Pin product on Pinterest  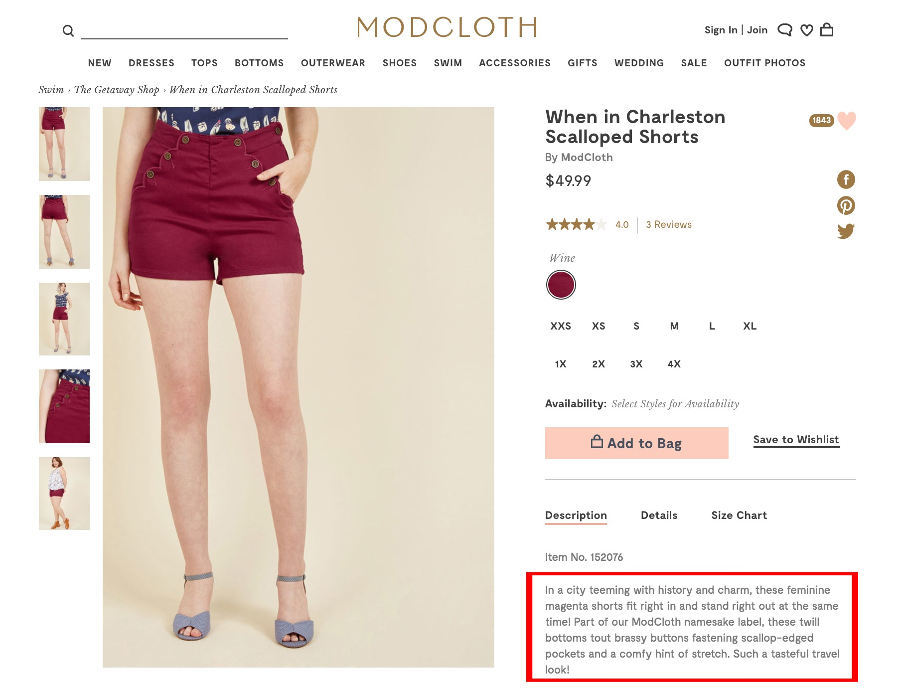pos(846,205)
